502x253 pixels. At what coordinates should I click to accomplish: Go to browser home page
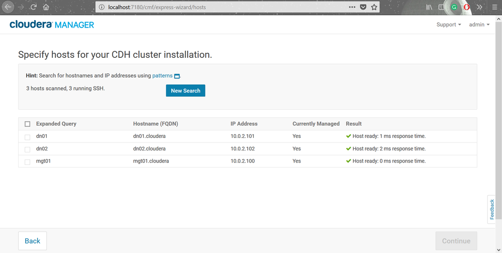pos(46,8)
